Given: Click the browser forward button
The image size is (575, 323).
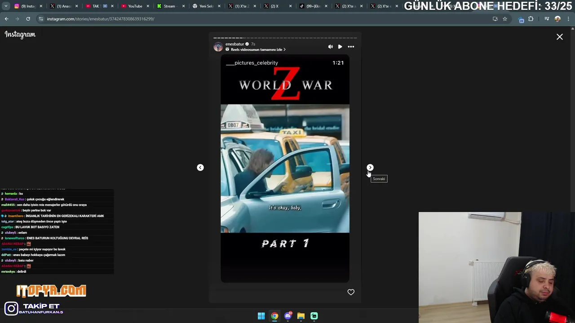Looking at the screenshot, I should 17,19.
